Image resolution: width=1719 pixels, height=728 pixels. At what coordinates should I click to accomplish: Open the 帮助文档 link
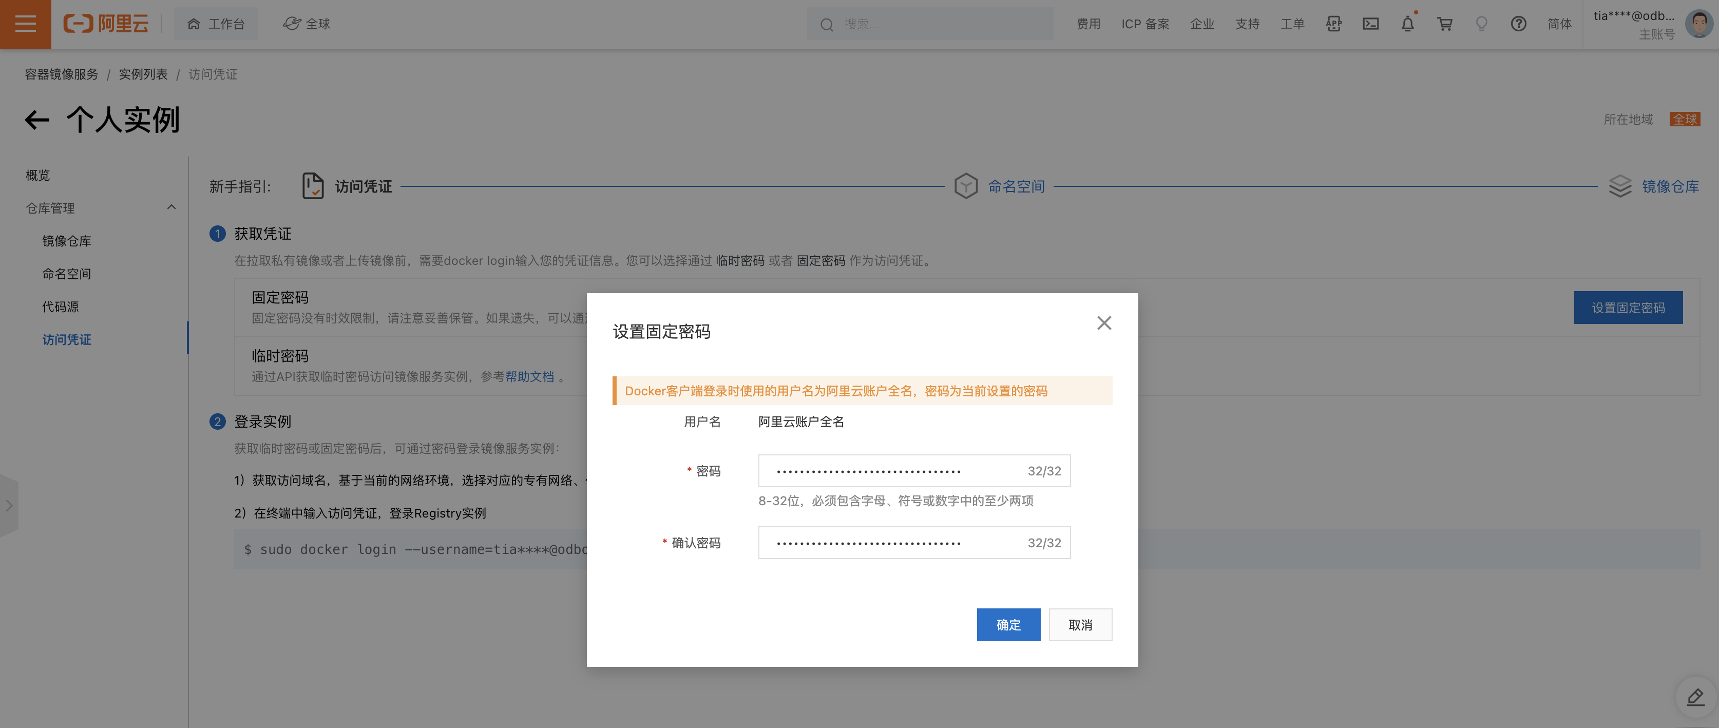529,376
